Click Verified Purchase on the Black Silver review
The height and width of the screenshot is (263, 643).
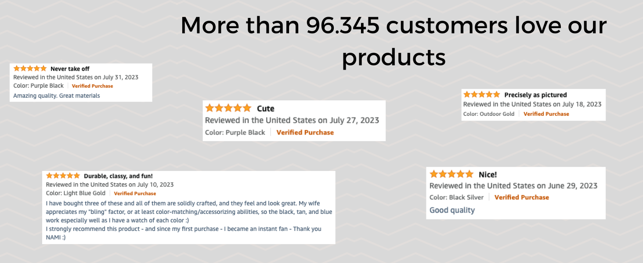point(521,197)
